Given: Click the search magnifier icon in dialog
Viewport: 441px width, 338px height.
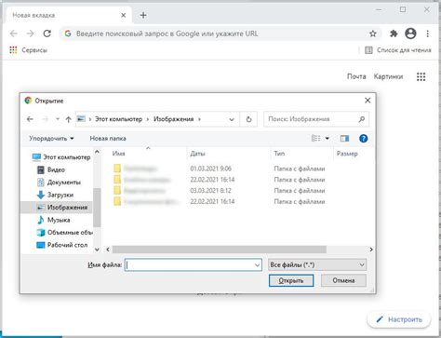Looking at the screenshot, I should click(x=361, y=119).
